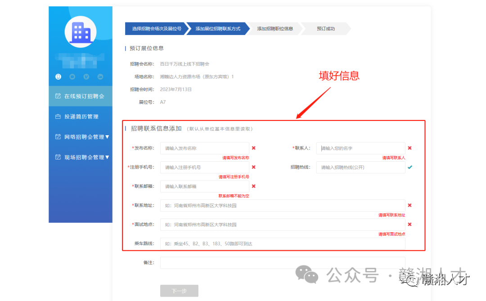Focus the 面试地点 input field
486x301 pixels.
click(283, 225)
